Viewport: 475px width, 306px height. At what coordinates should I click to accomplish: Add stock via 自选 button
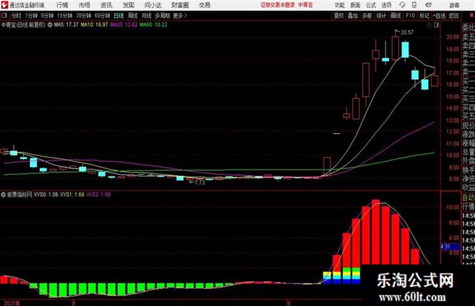tap(439, 16)
